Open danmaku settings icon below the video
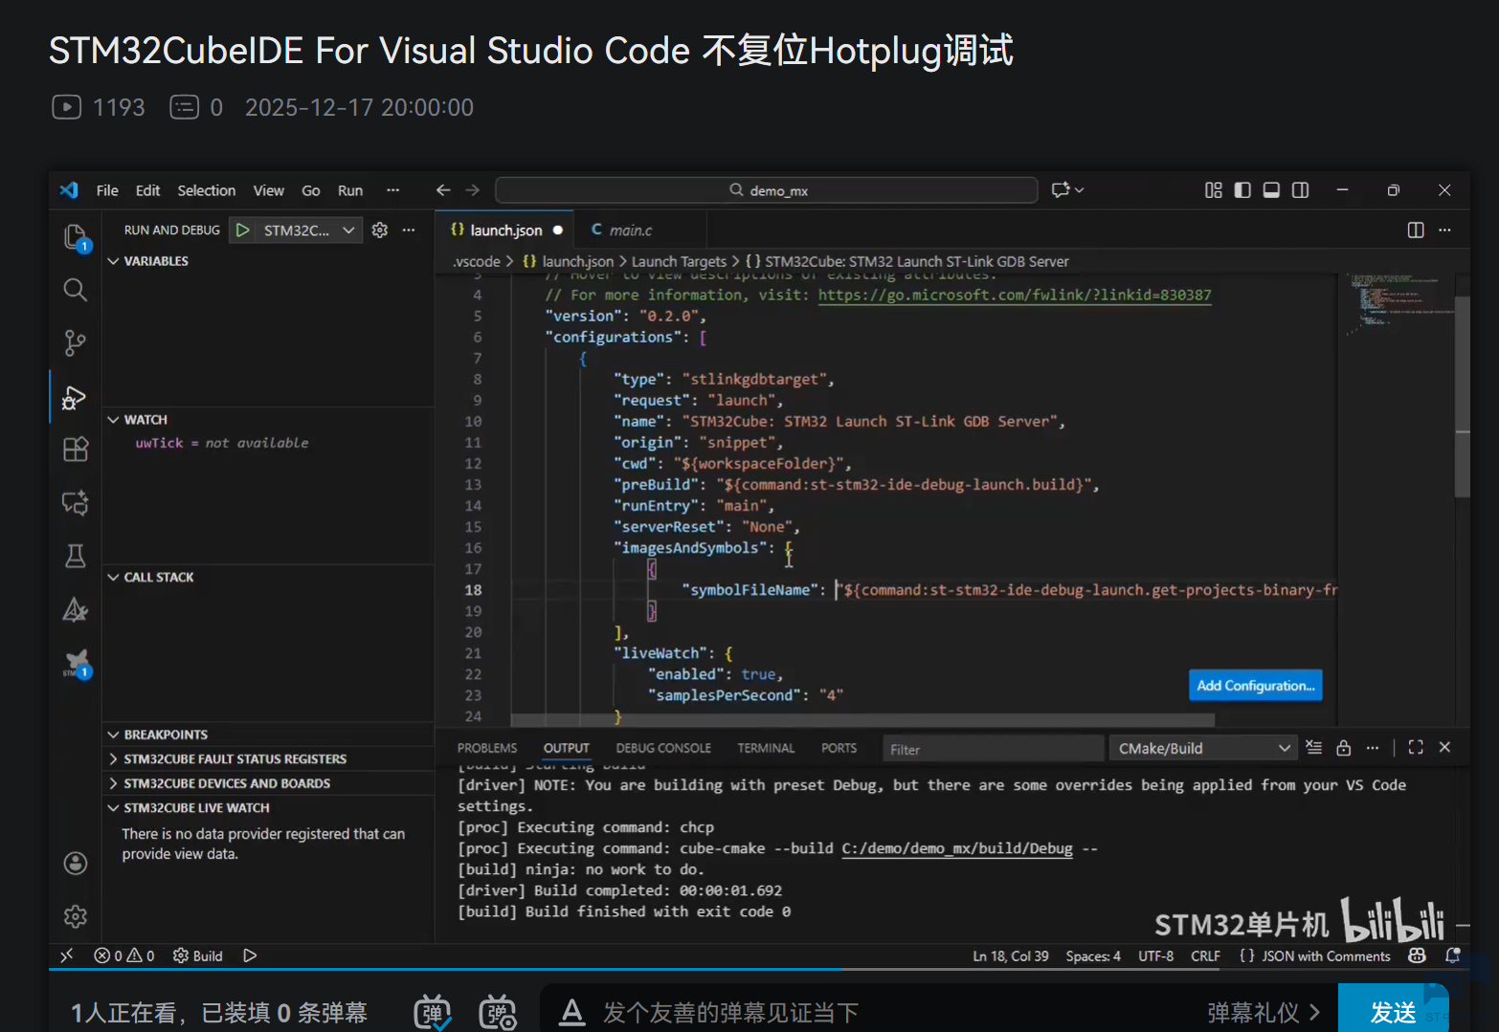This screenshot has height=1032, width=1499. (498, 1013)
